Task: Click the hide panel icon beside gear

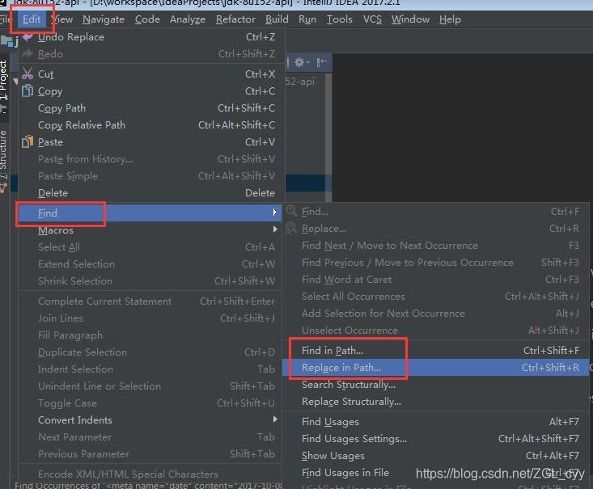Action: (x=321, y=62)
